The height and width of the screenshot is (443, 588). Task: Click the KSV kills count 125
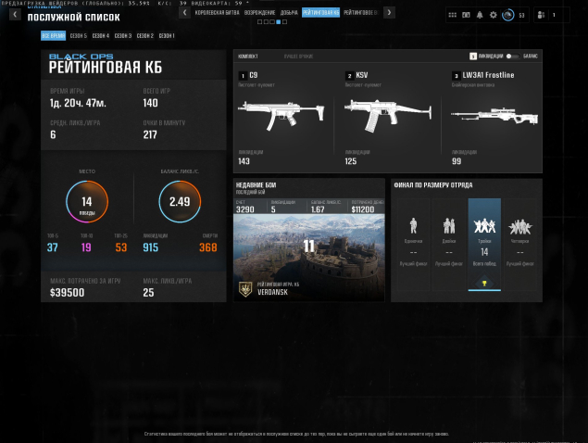click(x=351, y=161)
